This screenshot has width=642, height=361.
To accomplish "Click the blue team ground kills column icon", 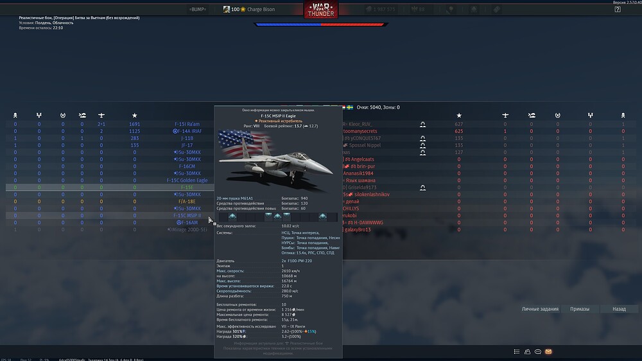I will click(x=82, y=116).
